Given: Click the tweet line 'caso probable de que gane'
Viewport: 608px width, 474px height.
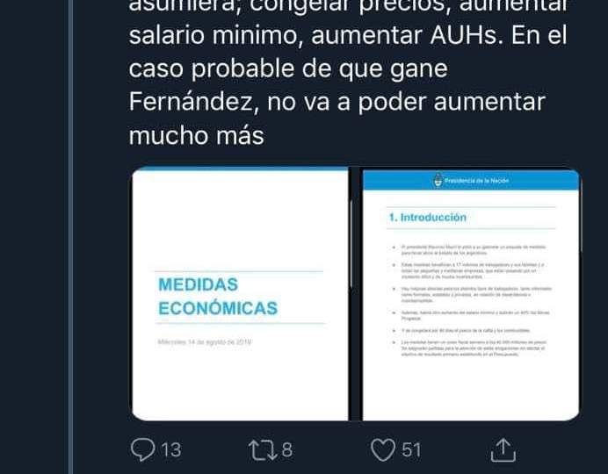Looking at the screenshot, I should point(288,69).
